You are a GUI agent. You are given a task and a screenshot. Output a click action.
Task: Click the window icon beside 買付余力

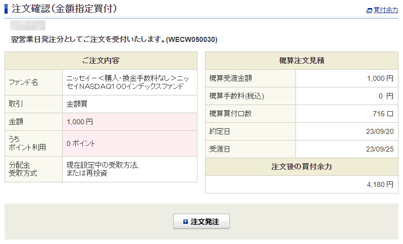[x=370, y=10]
